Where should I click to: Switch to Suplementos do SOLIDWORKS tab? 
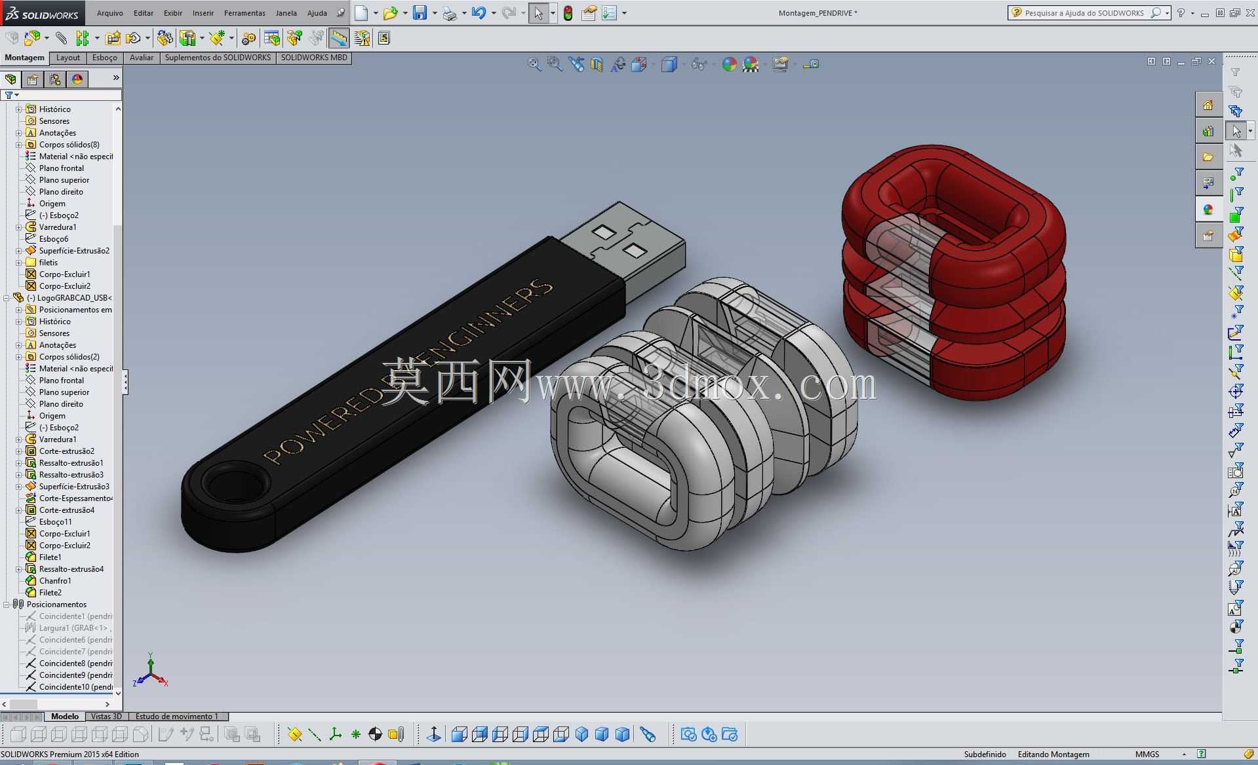coord(218,58)
